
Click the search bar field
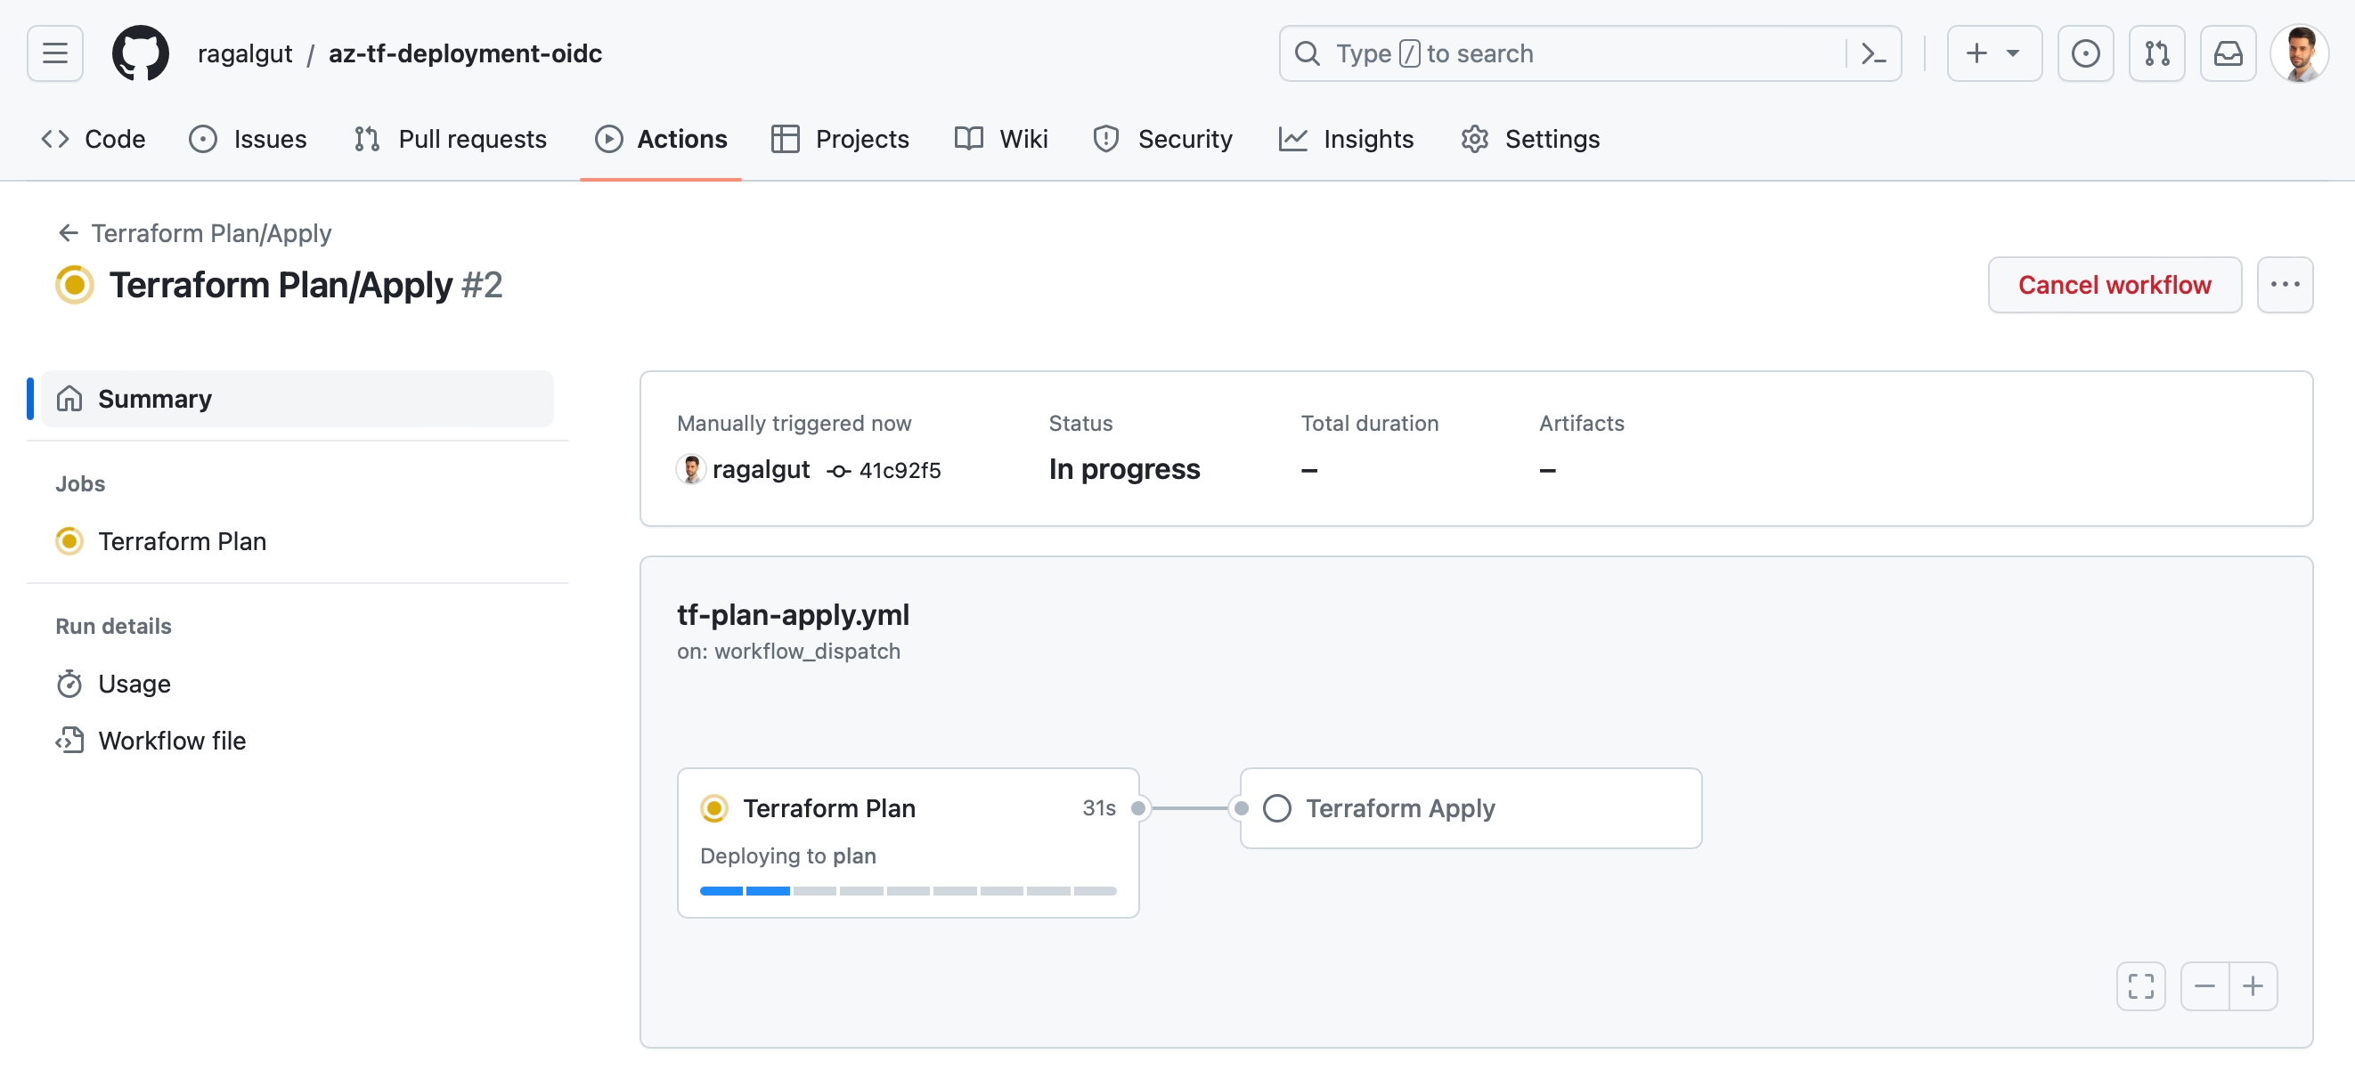(x=1590, y=54)
